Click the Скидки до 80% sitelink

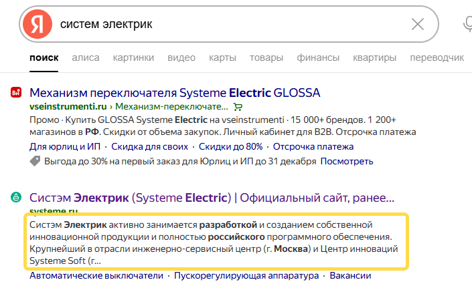coord(230,146)
